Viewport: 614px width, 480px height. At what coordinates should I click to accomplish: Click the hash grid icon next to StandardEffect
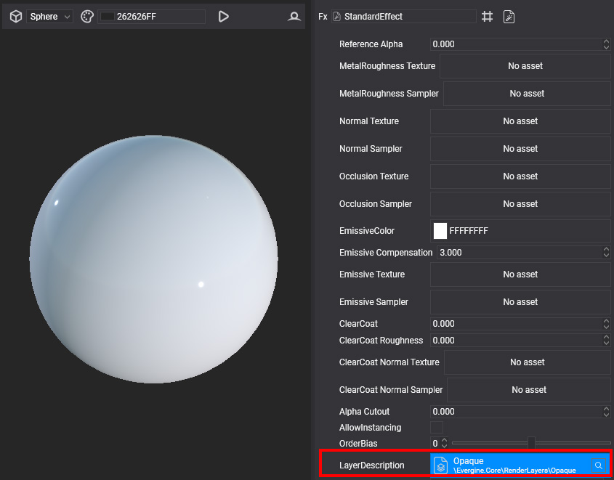click(x=488, y=16)
